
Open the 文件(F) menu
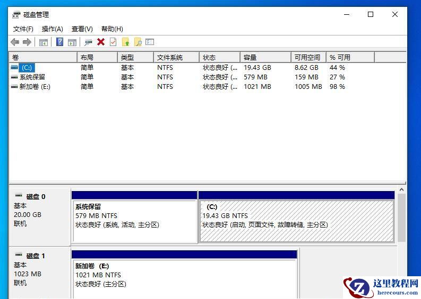tap(23, 29)
